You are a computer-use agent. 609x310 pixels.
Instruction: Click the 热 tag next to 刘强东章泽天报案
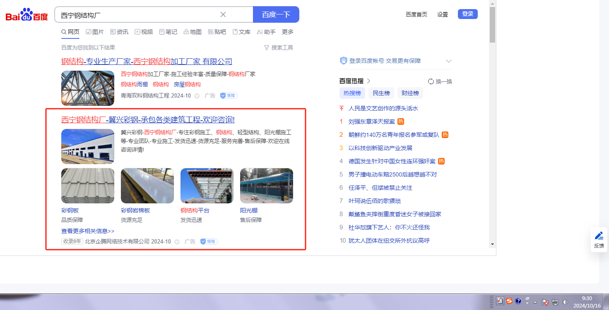(401, 122)
